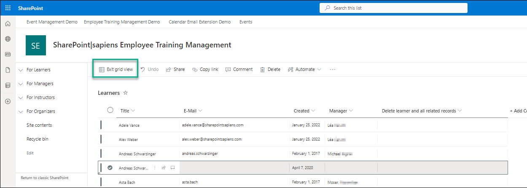Open Manager column header dropdown

tap(341, 111)
